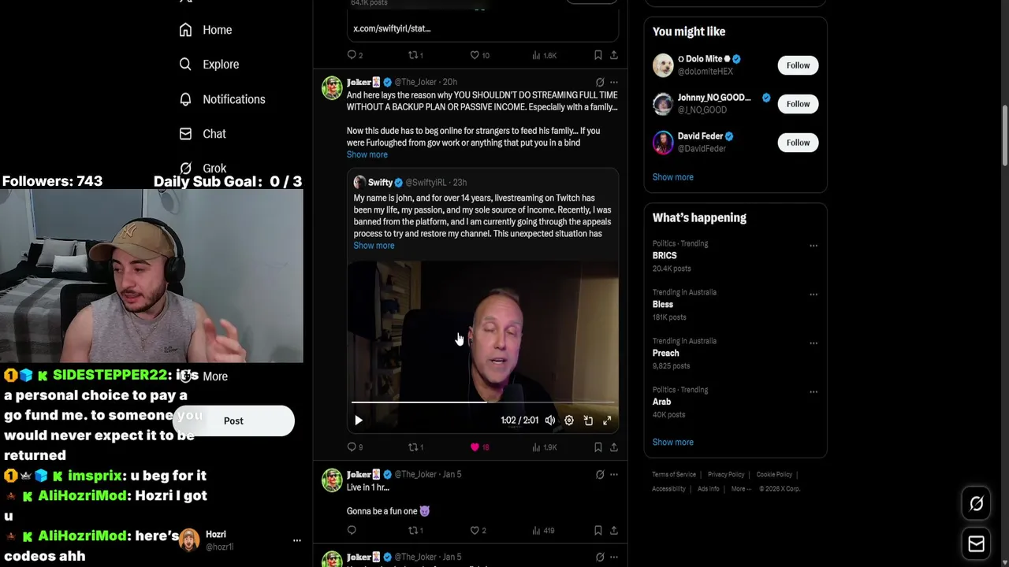The width and height of the screenshot is (1009, 567).
Task: Open messages envelope icon at bottom right
Action: (976, 544)
